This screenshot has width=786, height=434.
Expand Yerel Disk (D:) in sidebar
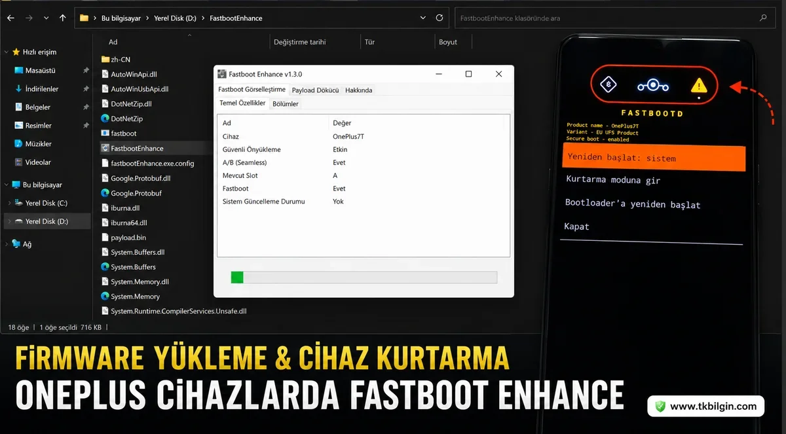(9, 221)
